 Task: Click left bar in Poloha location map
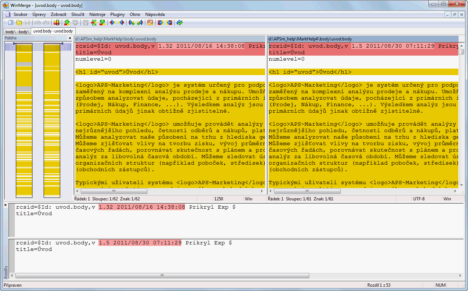(x=24, y=120)
